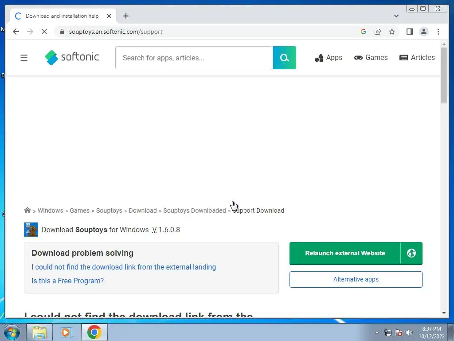Click the 'Download problem solving' heading
The width and height of the screenshot is (454, 341).
tap(82, 253)
